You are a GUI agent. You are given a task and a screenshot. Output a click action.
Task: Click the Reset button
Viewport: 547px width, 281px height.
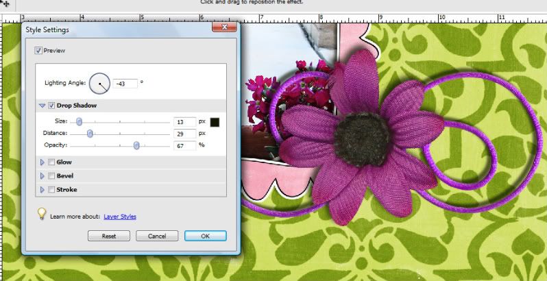pos(109,236)
